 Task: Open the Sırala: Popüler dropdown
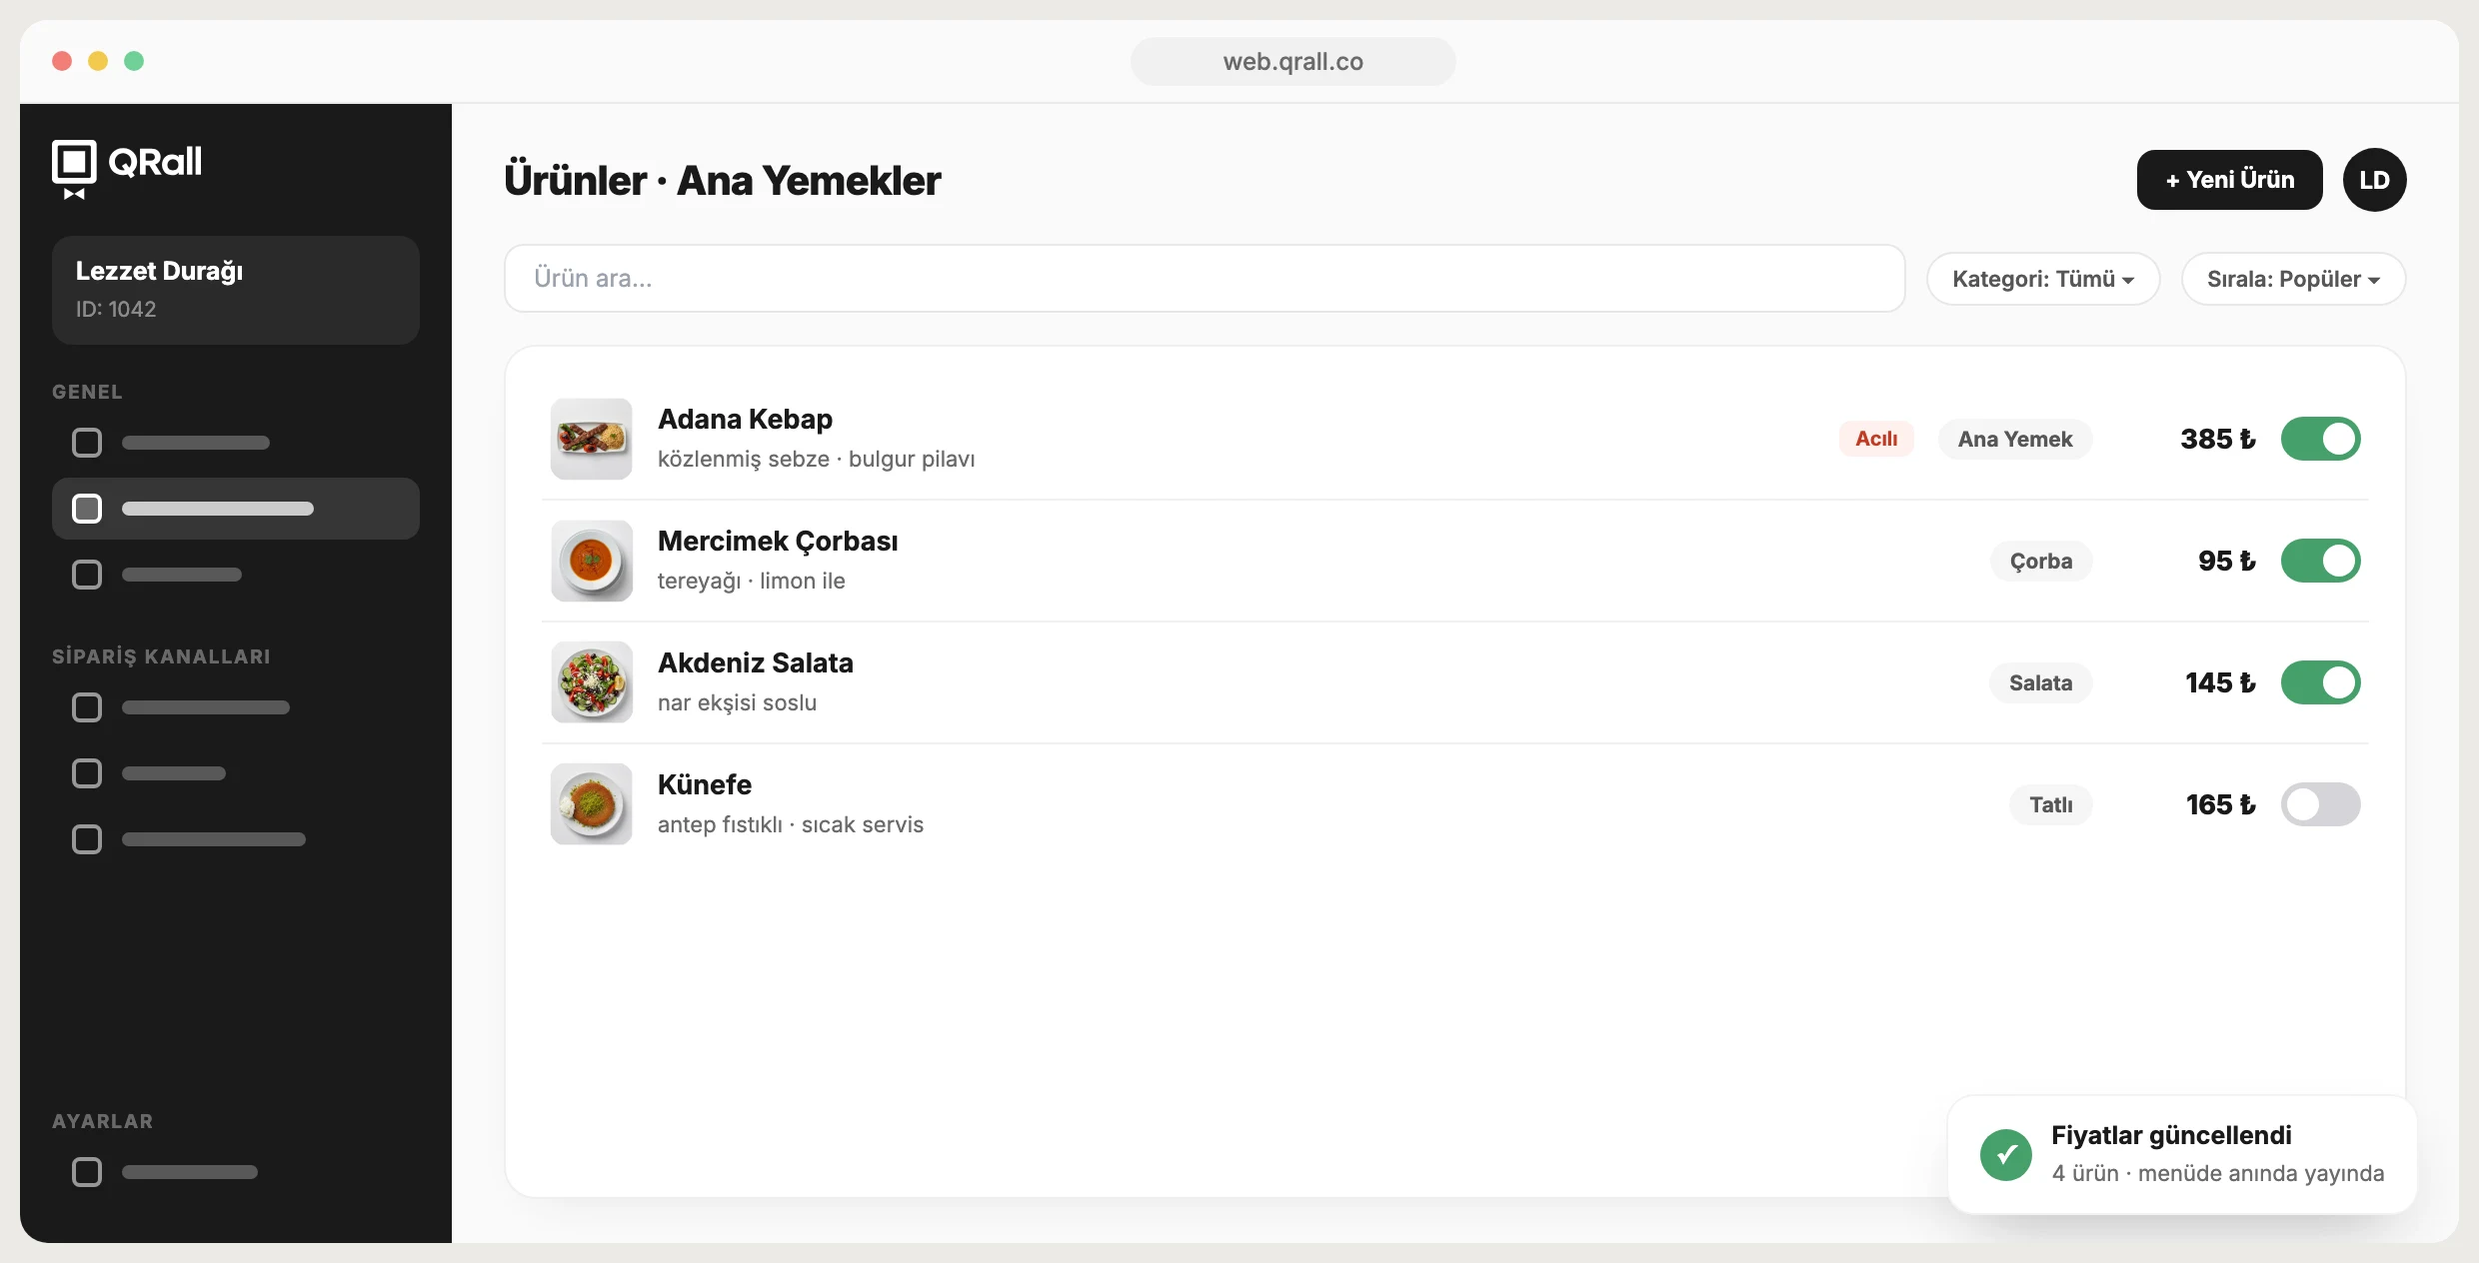[2293, 279]
